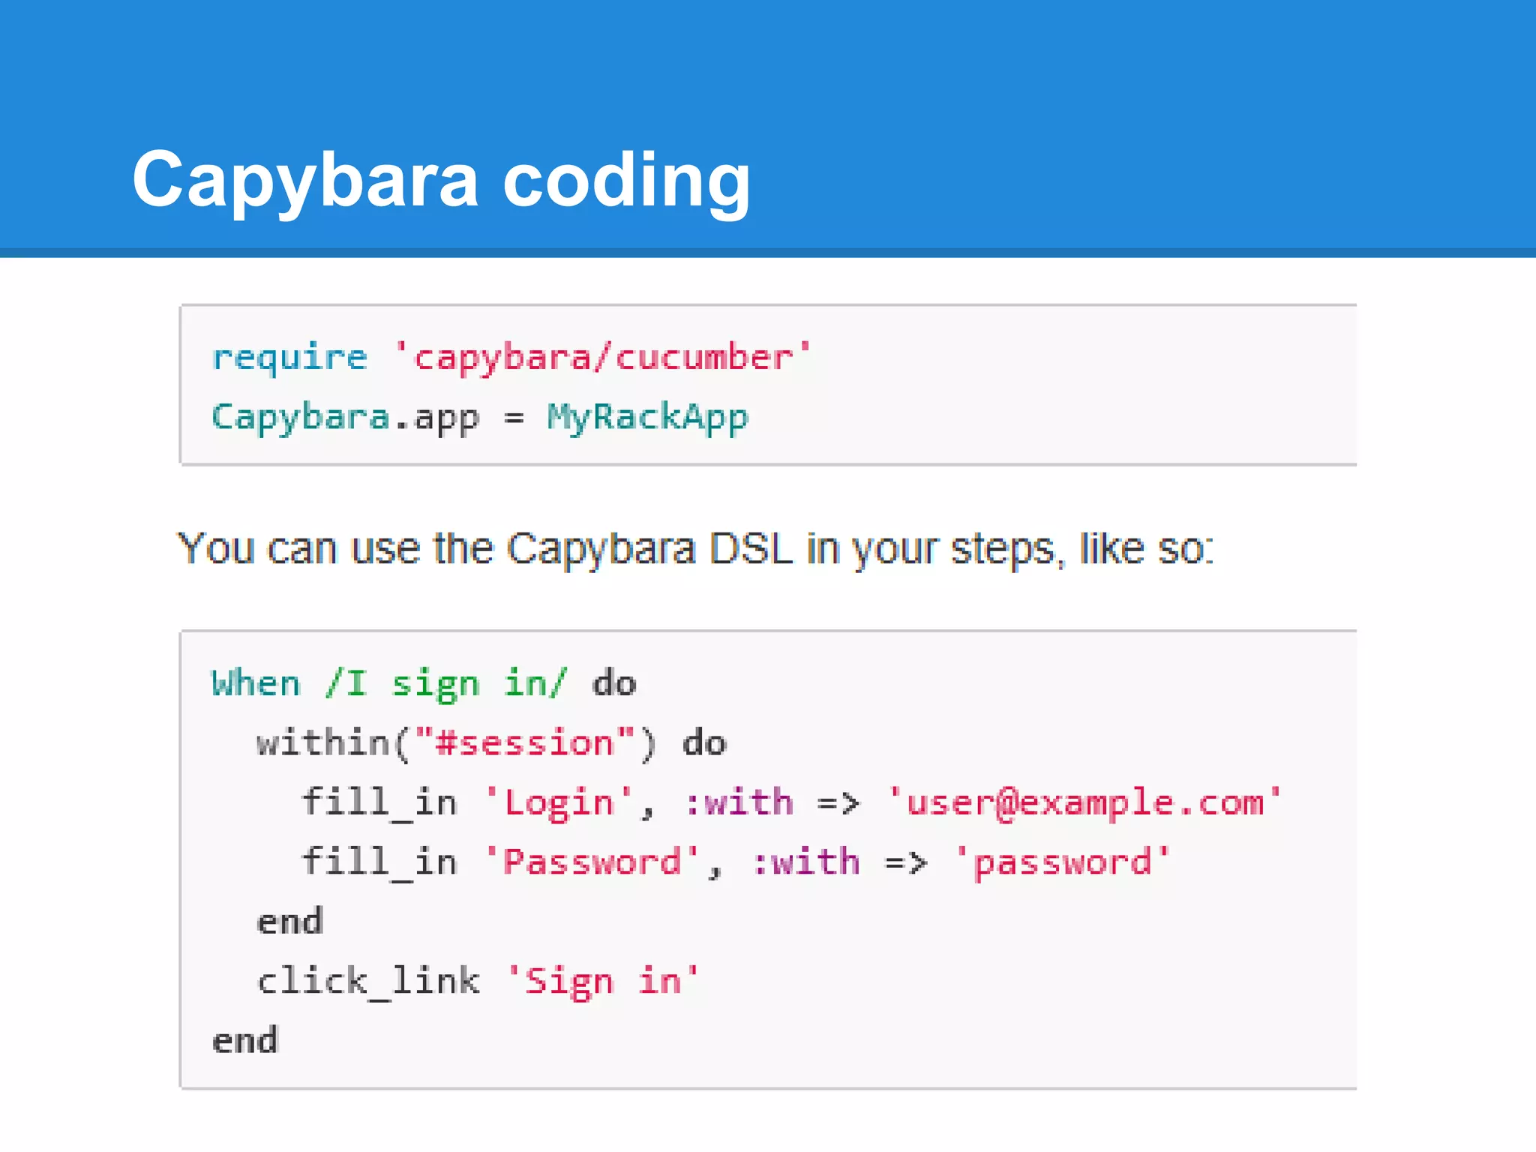This screenshot has width=1536, height=1152.
Task: Click the require 'capybara/cucumber' code line
Action: tap(511, 357)
